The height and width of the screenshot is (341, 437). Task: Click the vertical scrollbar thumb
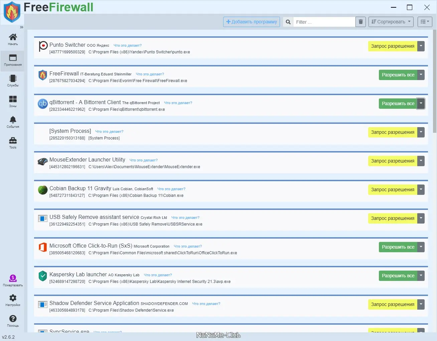pos(434,81)
